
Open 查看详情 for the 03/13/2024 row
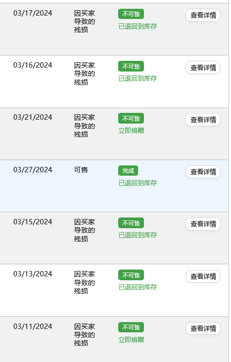[x=203, y=276]
